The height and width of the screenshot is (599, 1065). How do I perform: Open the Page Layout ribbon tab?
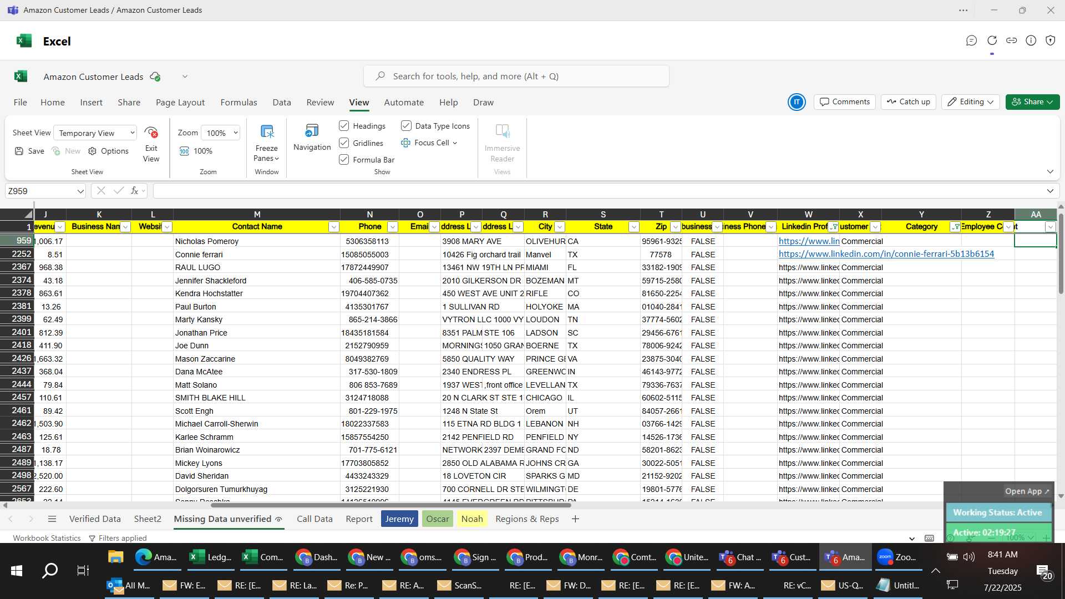180,103
